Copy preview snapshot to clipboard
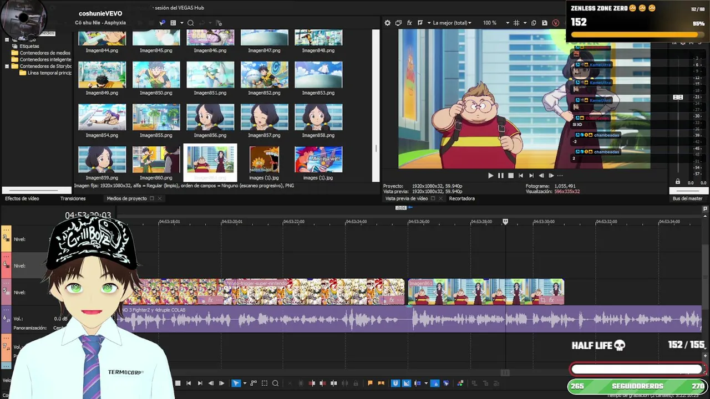This screenshot has width=710, height=399. tap(534, 23)
